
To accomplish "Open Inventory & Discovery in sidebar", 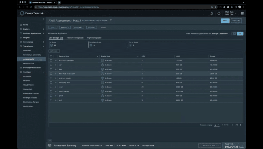I will [32, 55].
